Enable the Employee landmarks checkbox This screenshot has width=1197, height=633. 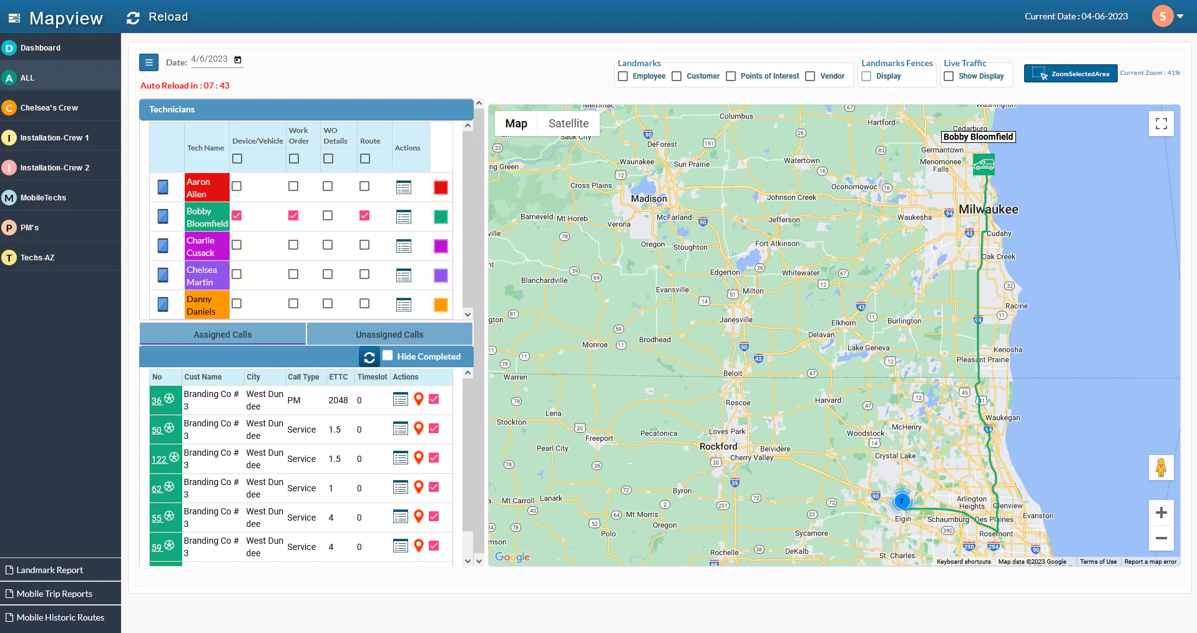[622, 76]
